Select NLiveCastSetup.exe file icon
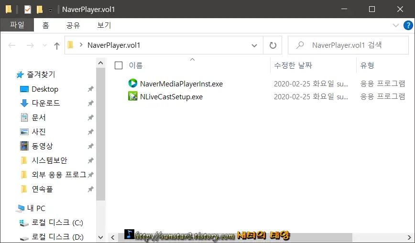 (132, 96)
